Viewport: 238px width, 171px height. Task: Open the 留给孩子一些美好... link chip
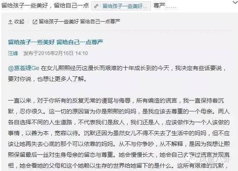click(x=121, y=6)
